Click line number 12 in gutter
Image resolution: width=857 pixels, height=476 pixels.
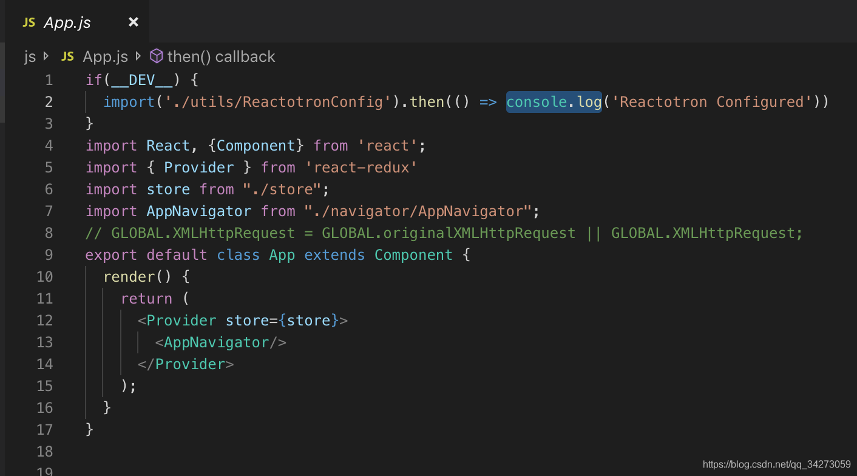pos(45,321)
